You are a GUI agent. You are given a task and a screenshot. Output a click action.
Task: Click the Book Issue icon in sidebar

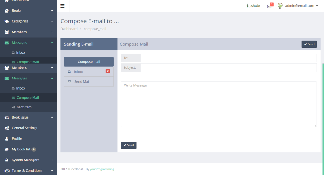(7, 117)
